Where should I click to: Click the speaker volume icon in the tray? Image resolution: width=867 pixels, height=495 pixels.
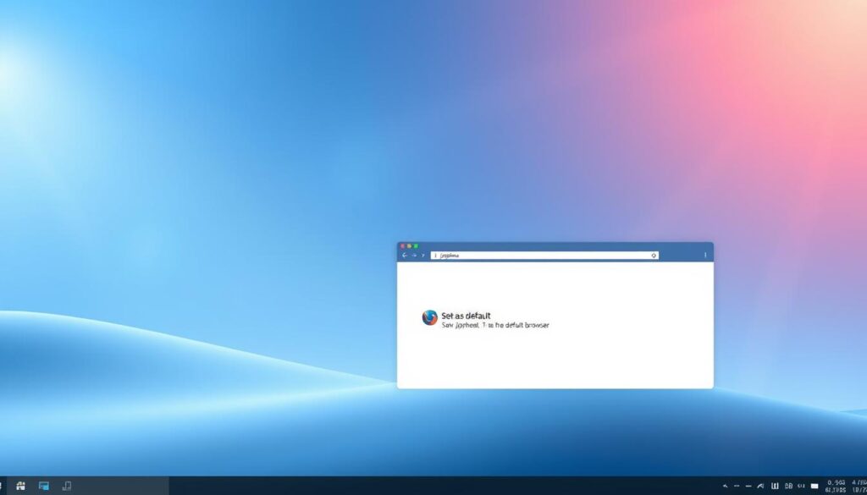(801, 486)
